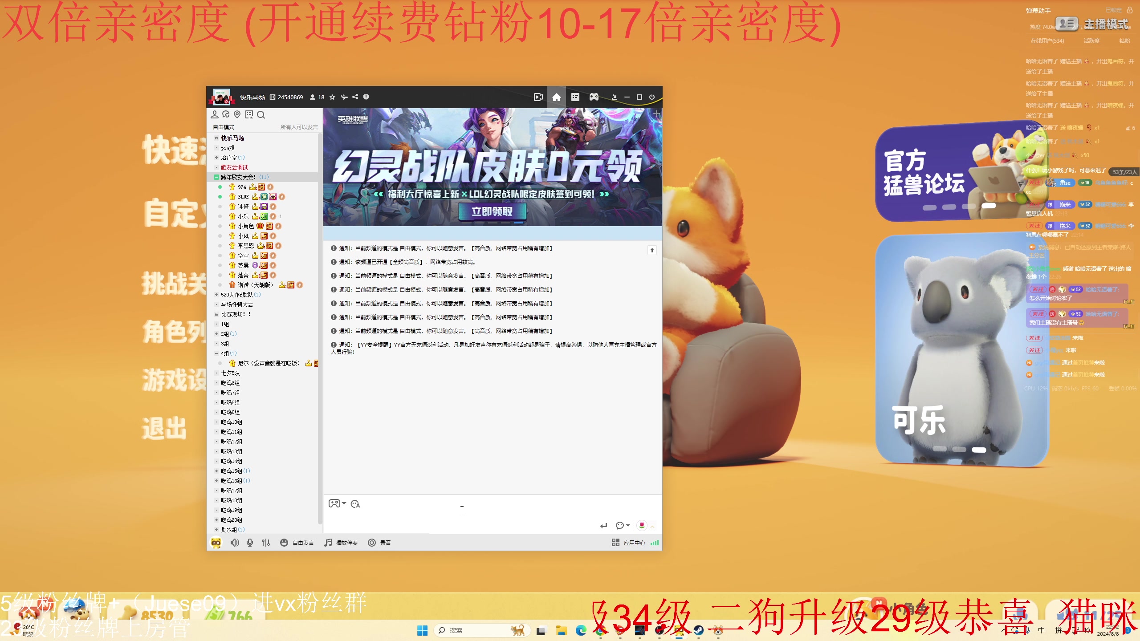Image resolution: width=1140 pixels, height=641 pixels.
Task: Open the channel notice board icon
Action: [249, 115]
